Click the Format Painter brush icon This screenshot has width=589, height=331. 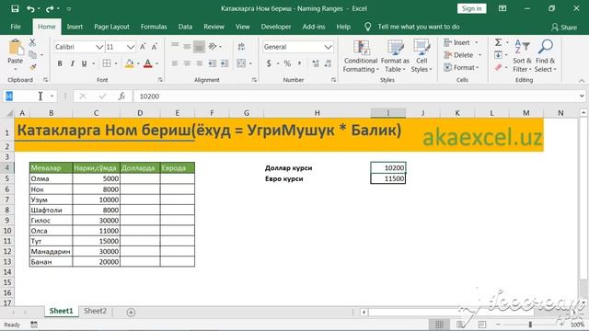click(33, 67)
